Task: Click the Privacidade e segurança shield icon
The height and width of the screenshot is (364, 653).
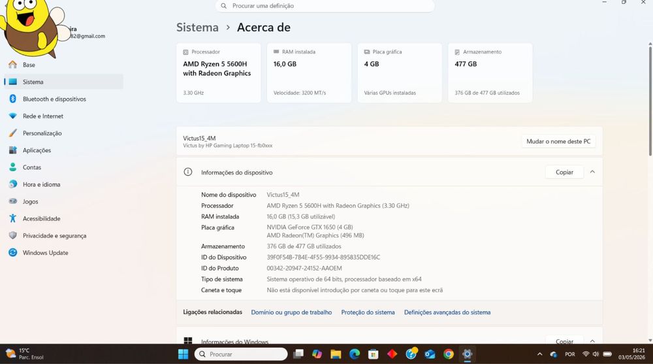Action: point(13,235)
